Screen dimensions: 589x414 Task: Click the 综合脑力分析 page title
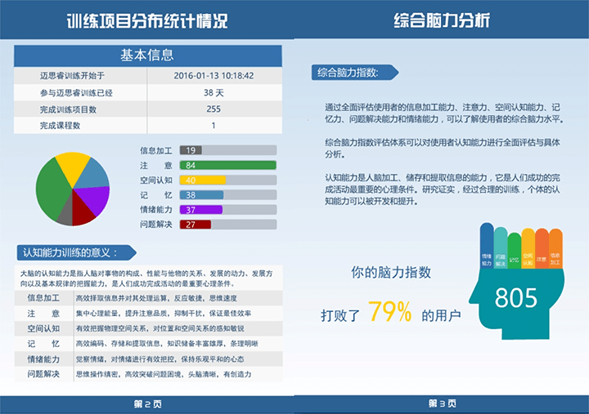(x=442, y=20)
